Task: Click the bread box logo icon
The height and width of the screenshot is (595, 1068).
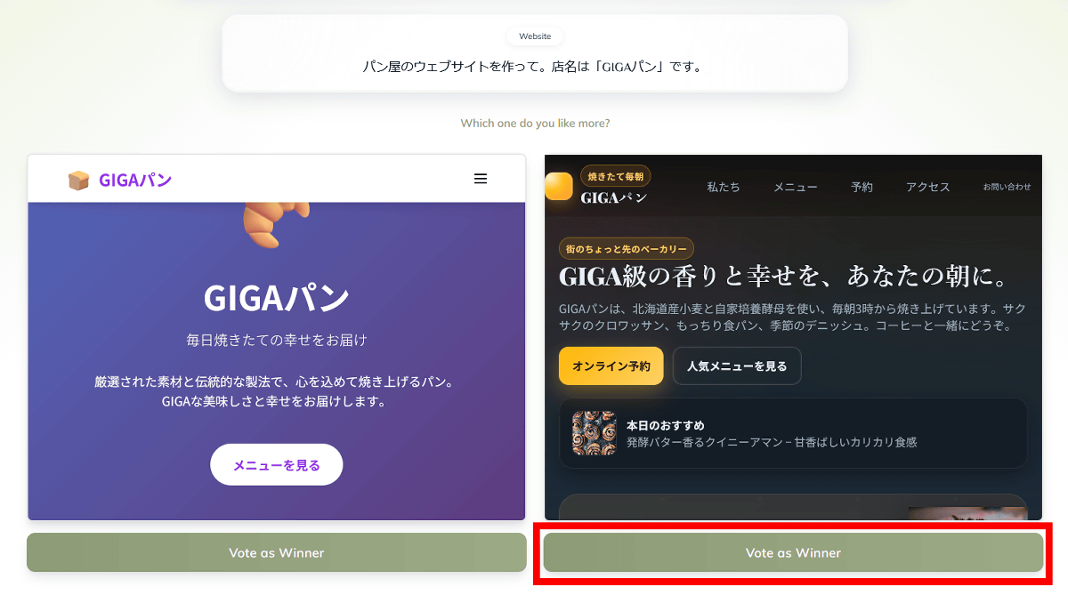Action: (78, 180)
